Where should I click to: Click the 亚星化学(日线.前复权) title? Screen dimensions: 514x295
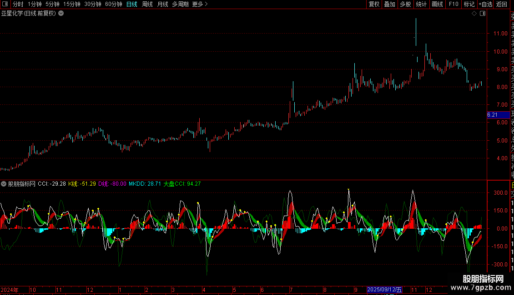pyautogui.click(x=29, y=14)
